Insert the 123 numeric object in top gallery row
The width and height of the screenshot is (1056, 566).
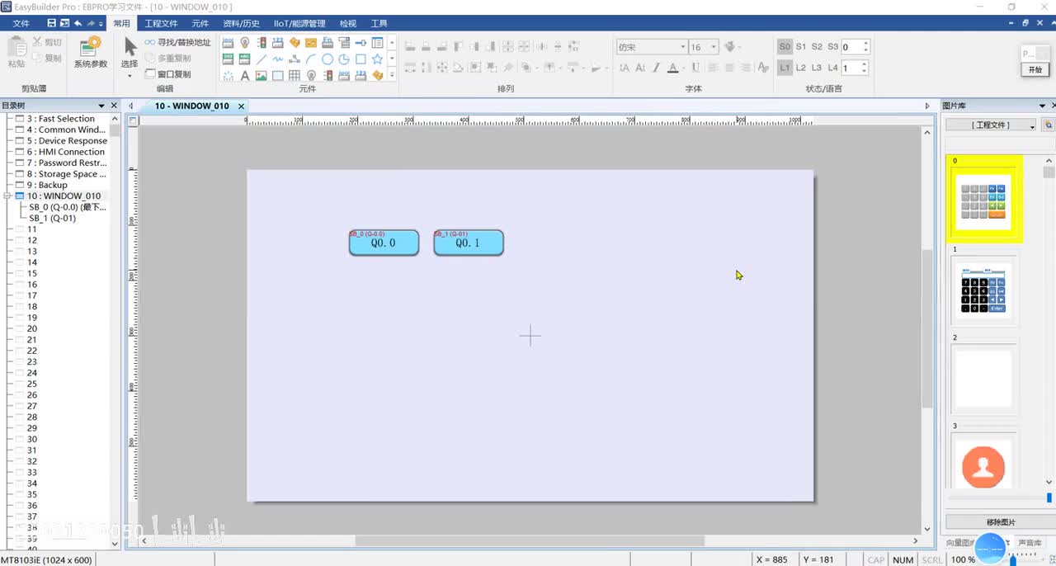click(x=278, y=42)
